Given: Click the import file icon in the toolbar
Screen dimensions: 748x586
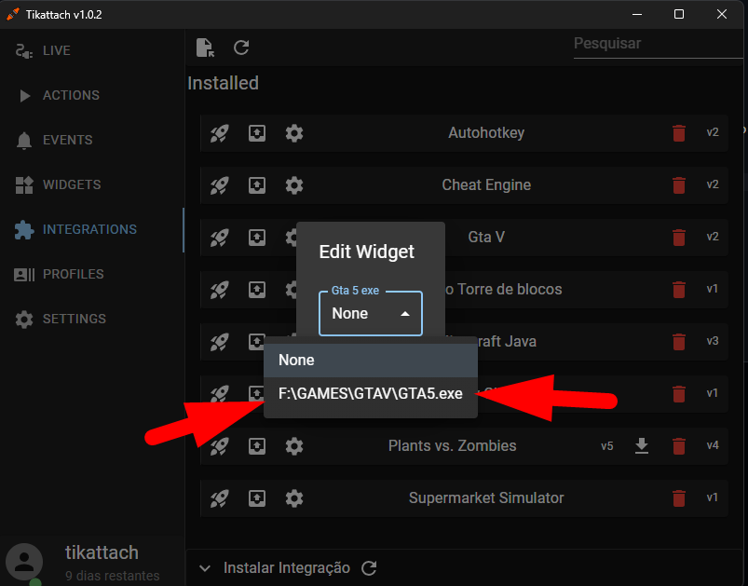Looking at the screenshot, I should click(x=205, y=48).
